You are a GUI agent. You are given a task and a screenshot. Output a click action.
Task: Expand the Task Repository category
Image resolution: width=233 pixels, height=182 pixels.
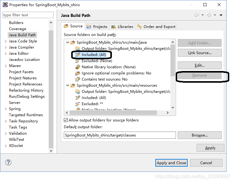tap(6, 121)
